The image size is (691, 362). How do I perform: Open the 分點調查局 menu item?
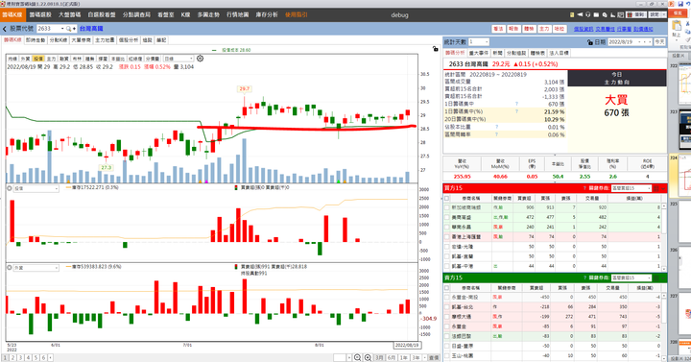tap(136, 14)
